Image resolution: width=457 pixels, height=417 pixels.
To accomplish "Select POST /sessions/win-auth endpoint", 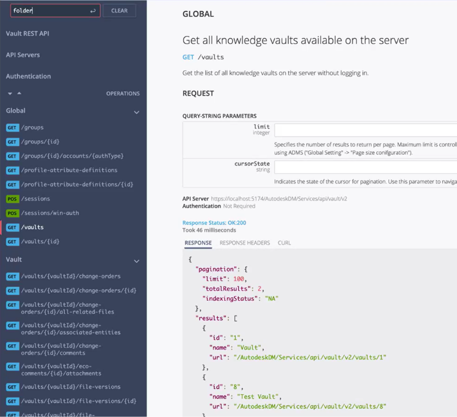I will tap(49, 213).
